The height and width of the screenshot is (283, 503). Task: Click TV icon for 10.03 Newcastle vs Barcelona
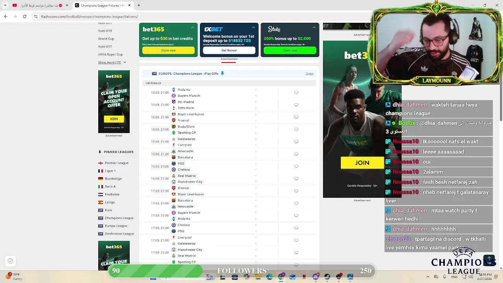tap(296, 154)
